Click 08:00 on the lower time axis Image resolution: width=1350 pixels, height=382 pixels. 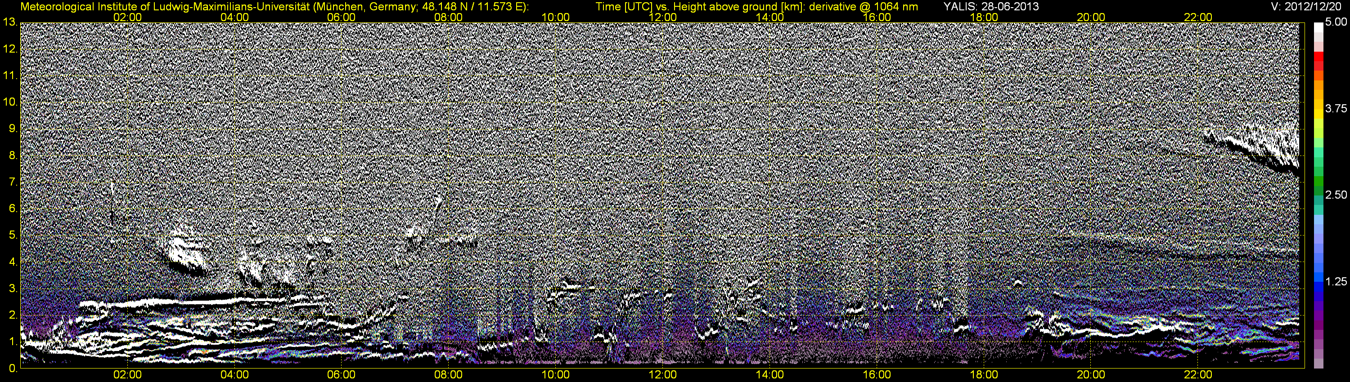tap(449, 375)
